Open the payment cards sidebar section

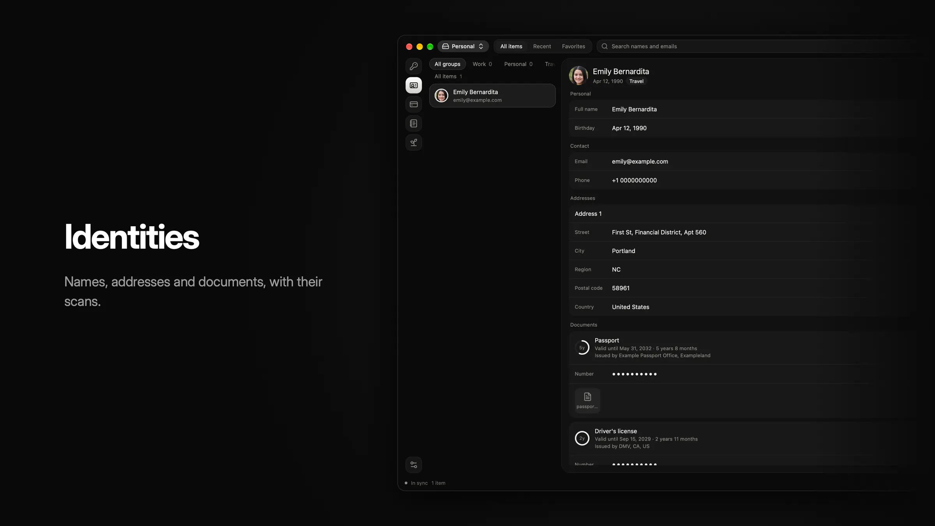[x=413, y=104]
